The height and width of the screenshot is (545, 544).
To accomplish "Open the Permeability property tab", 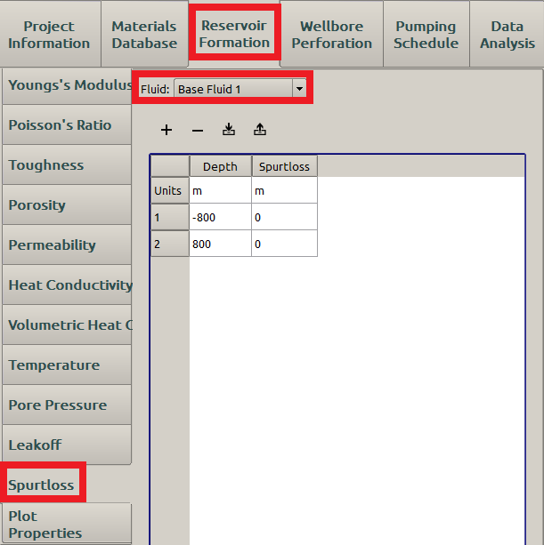I will [x=67, y=244].
